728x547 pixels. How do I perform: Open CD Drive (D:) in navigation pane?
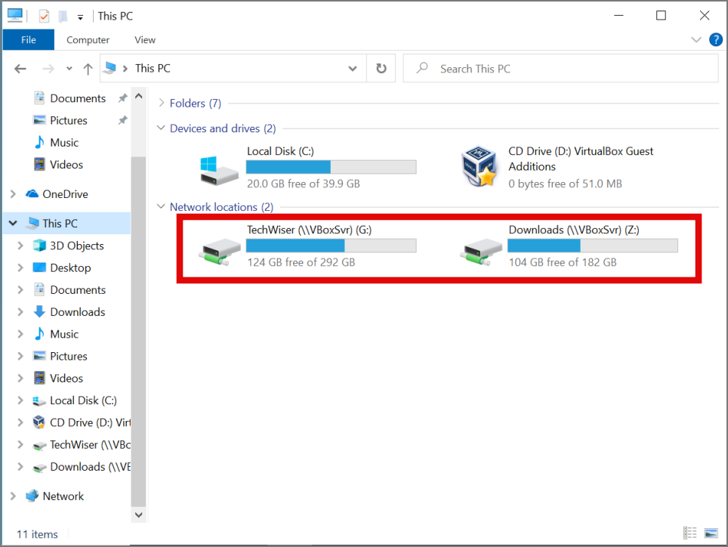pyautogui.click(x=82, y=422)
